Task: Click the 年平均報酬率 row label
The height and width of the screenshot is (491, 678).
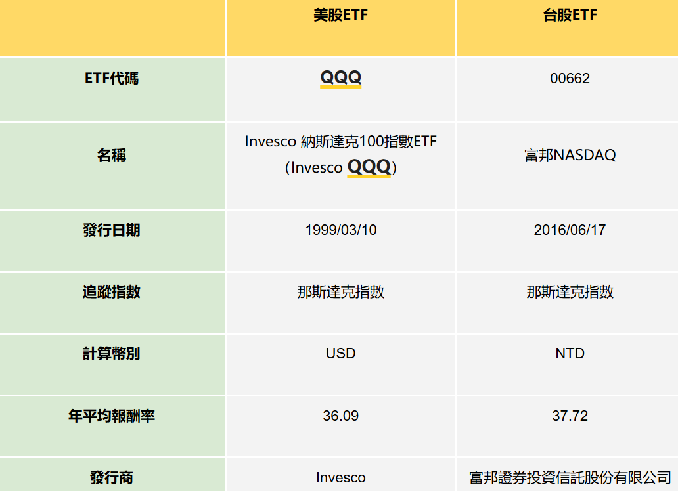Action: click(112, 416)
